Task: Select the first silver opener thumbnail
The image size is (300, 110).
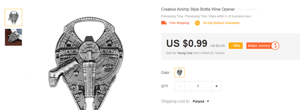Action: point(13,18)
